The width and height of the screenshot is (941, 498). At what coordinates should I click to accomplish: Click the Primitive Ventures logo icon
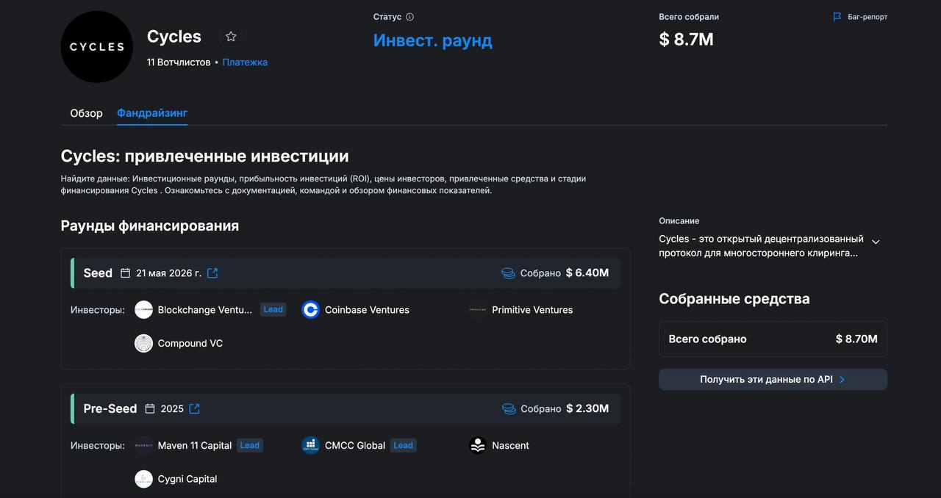pyautogui.click(x=478, y=310)
